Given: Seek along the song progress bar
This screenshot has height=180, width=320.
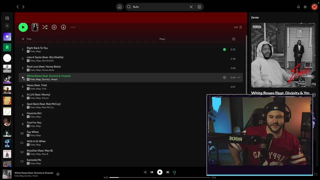Looking at the screenshot, I should click(x=160, y=177).
